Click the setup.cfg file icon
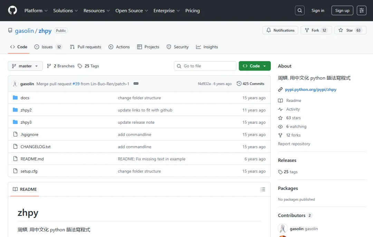This screenshot has width=373, height=237. tap(15, 171)
